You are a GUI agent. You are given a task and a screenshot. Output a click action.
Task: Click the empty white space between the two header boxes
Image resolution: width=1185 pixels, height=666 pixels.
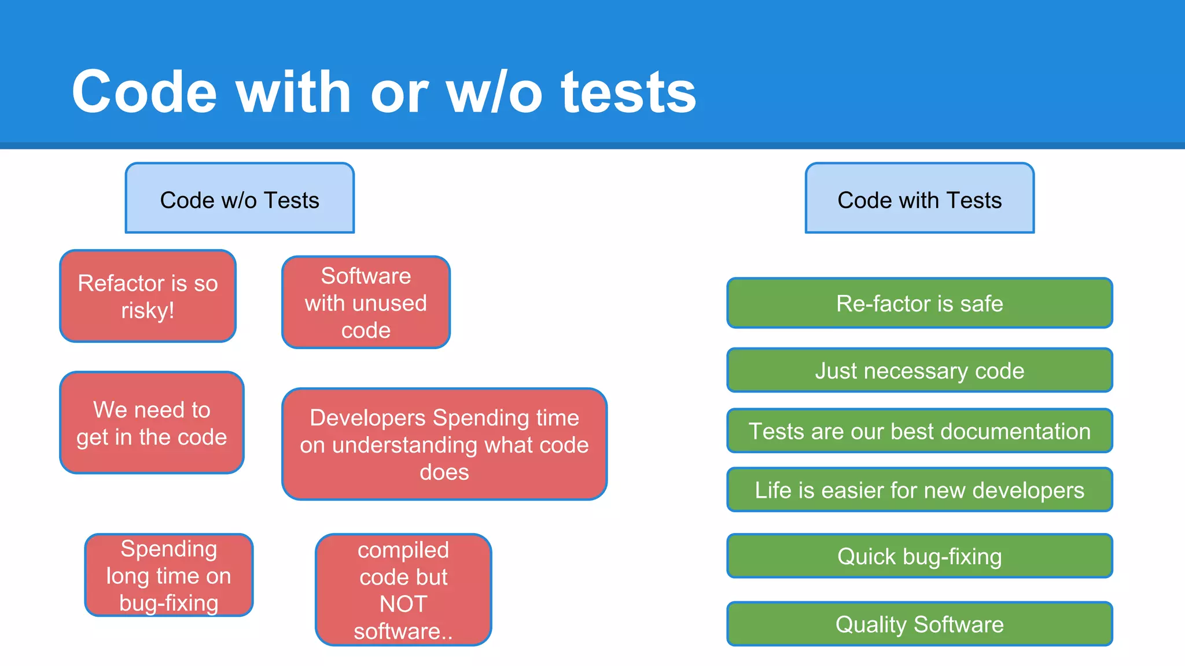[579, 198]
